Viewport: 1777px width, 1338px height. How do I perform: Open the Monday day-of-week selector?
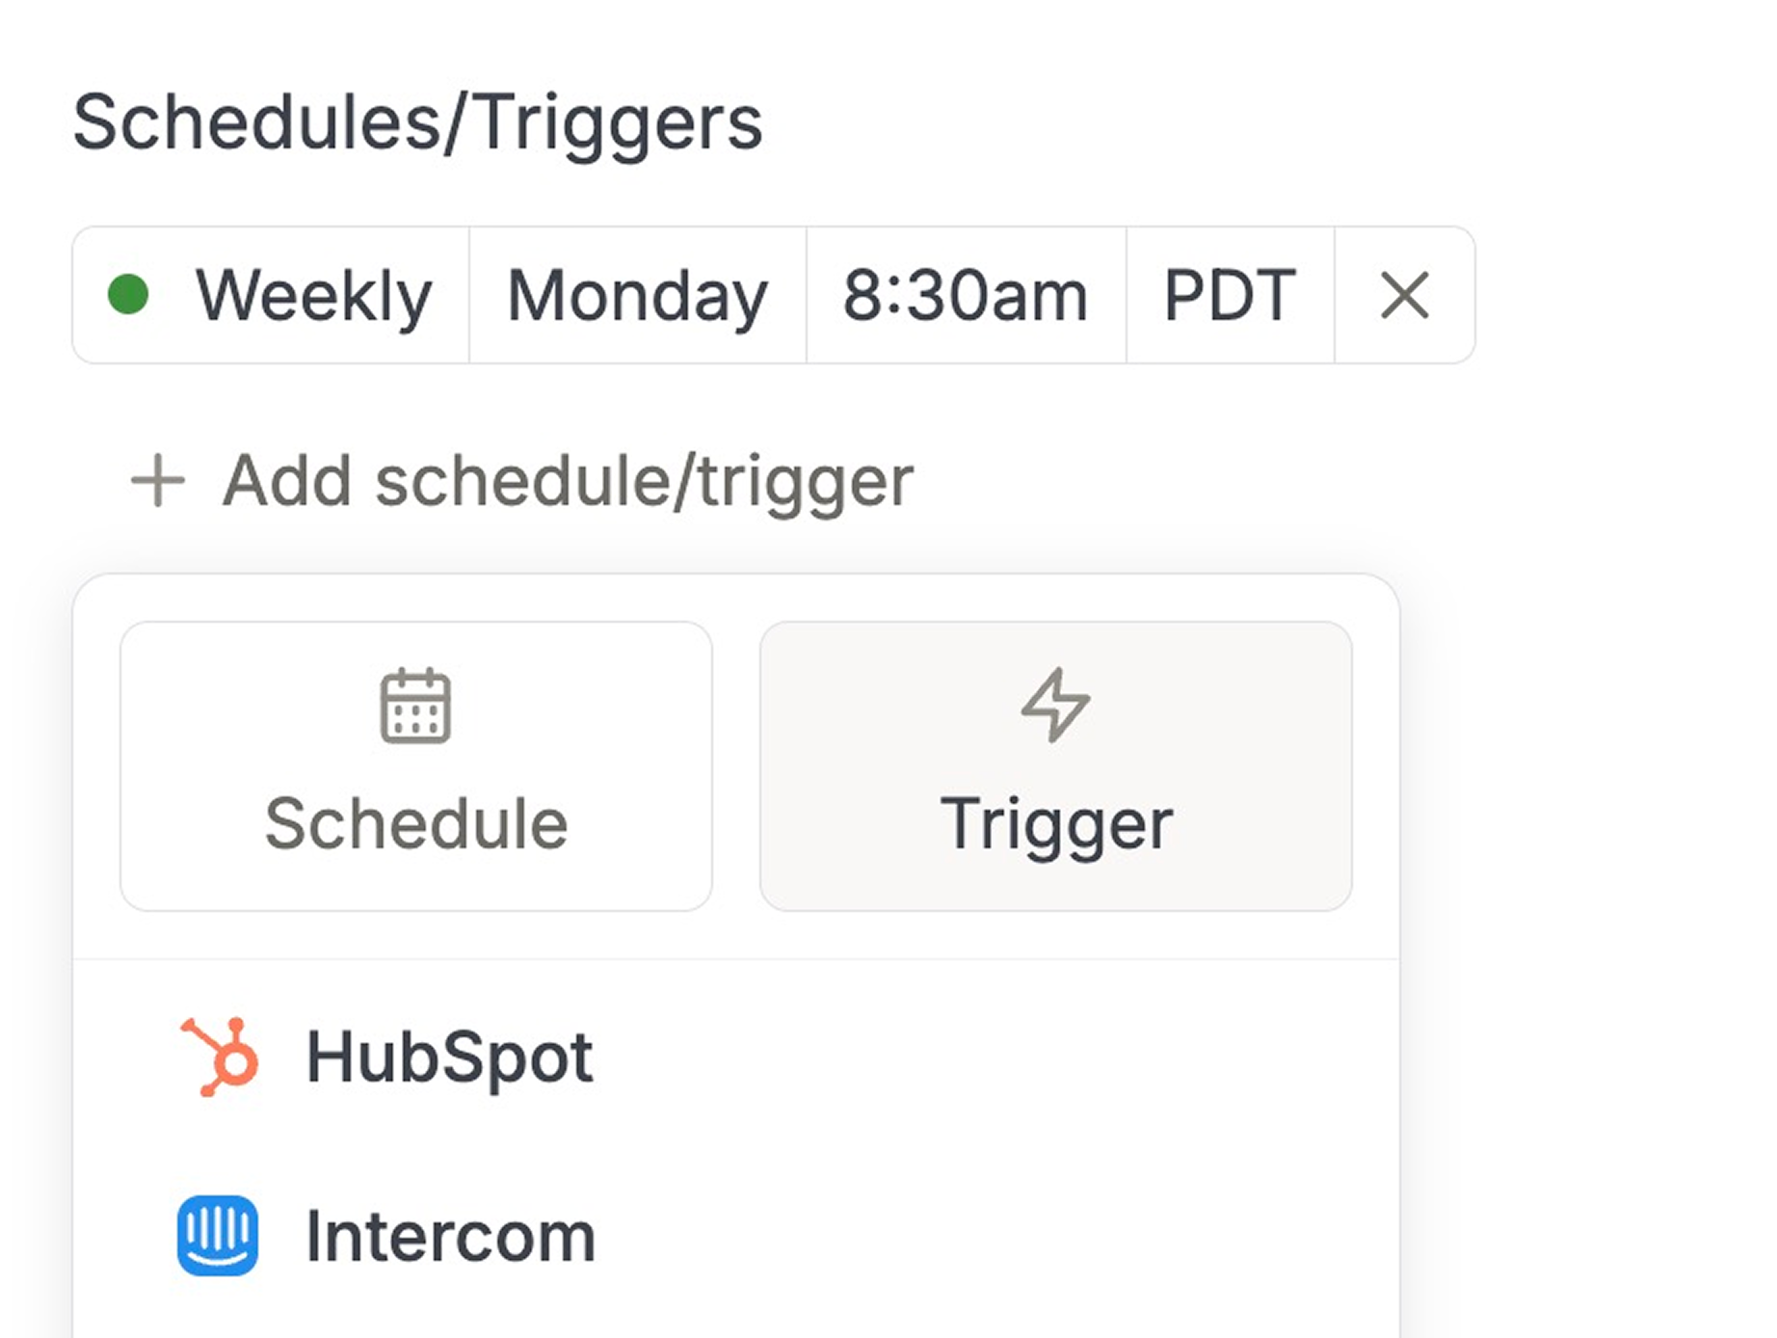639,294
